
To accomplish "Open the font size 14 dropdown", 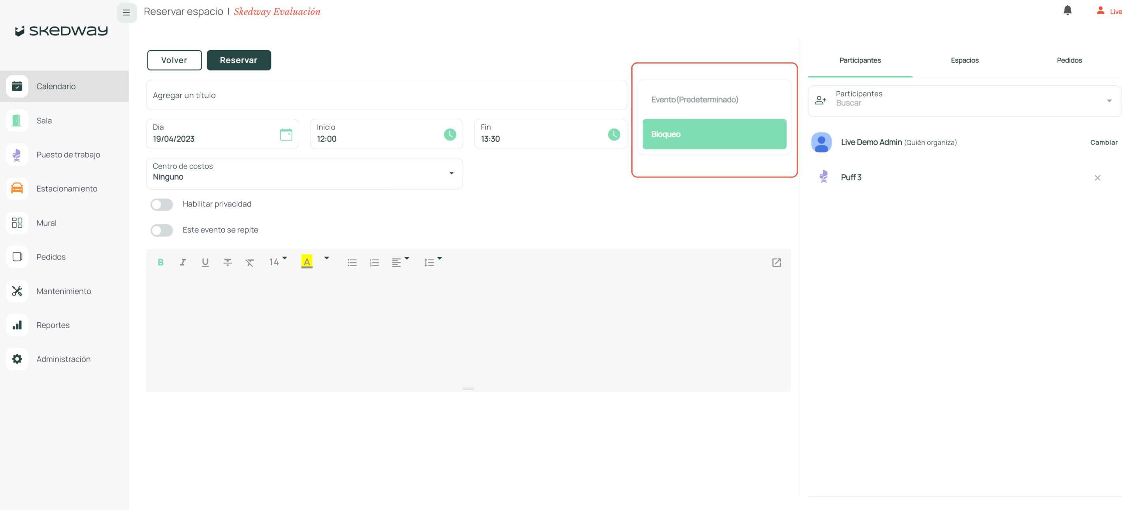I will pyautogui.click(x=278, y=262).
